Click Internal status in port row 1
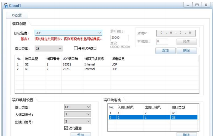Viewport: 214px width, 136px height. 89,64
